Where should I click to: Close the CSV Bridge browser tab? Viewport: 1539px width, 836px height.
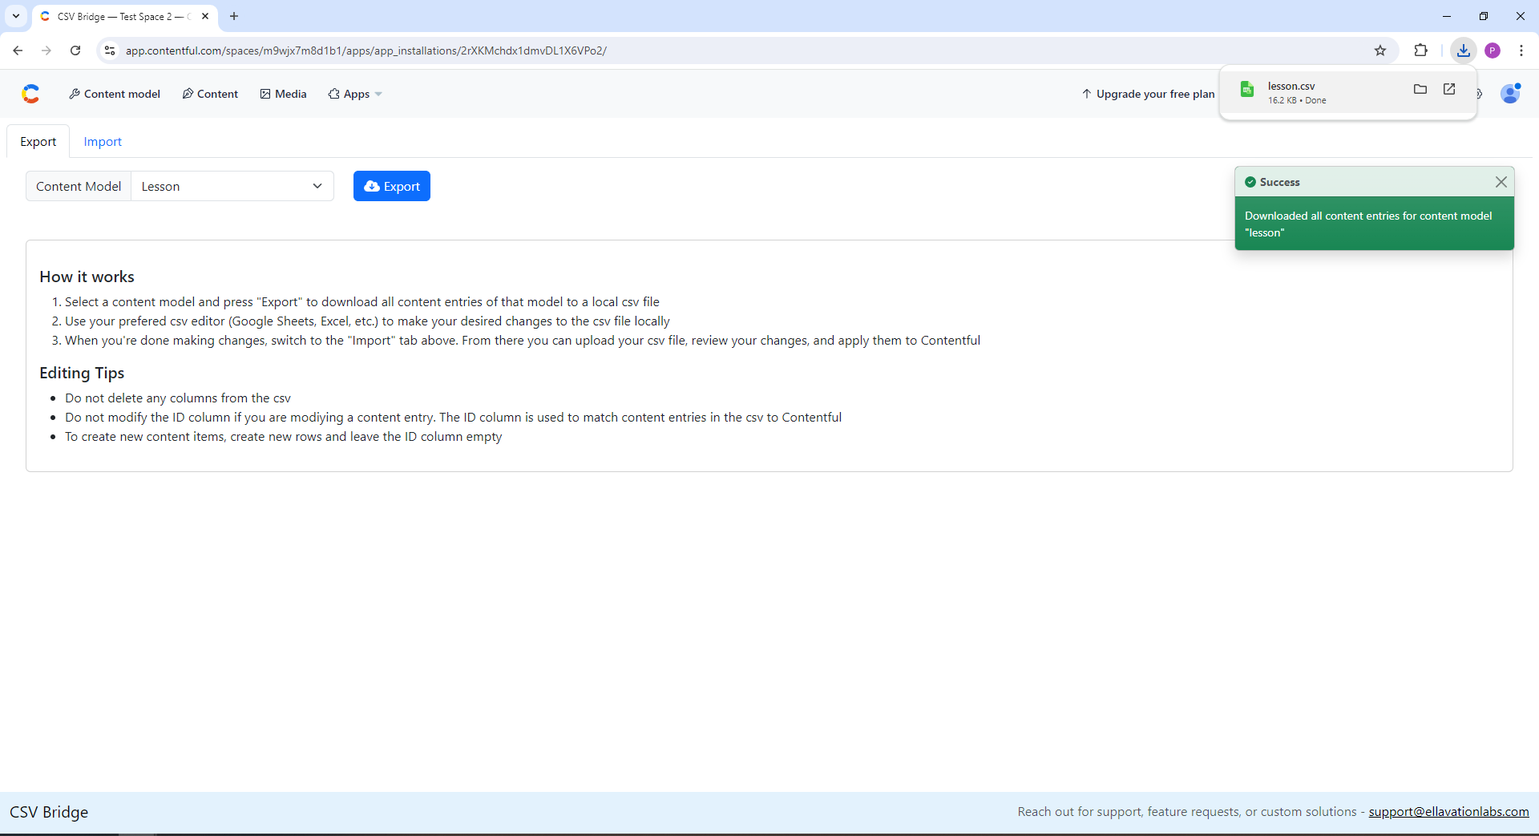point(205,16)
